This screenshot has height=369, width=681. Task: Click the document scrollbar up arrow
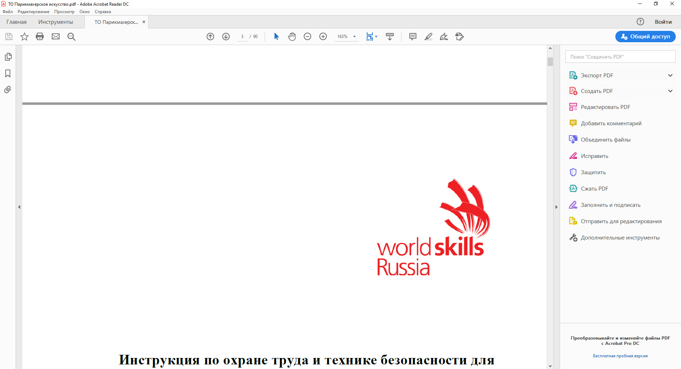pos(550,48)
